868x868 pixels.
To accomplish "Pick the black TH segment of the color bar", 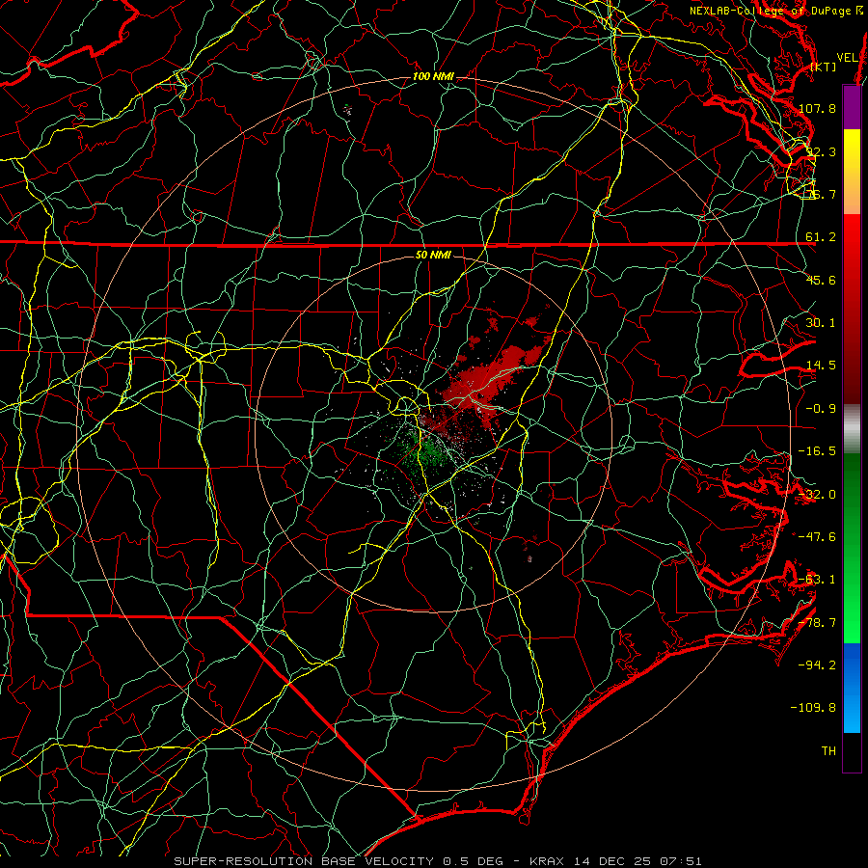I will pos(852,752).
